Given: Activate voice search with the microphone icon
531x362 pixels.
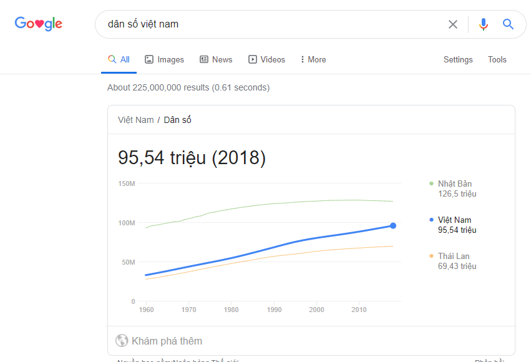Looking at the screenshot, I should (484, 24).
